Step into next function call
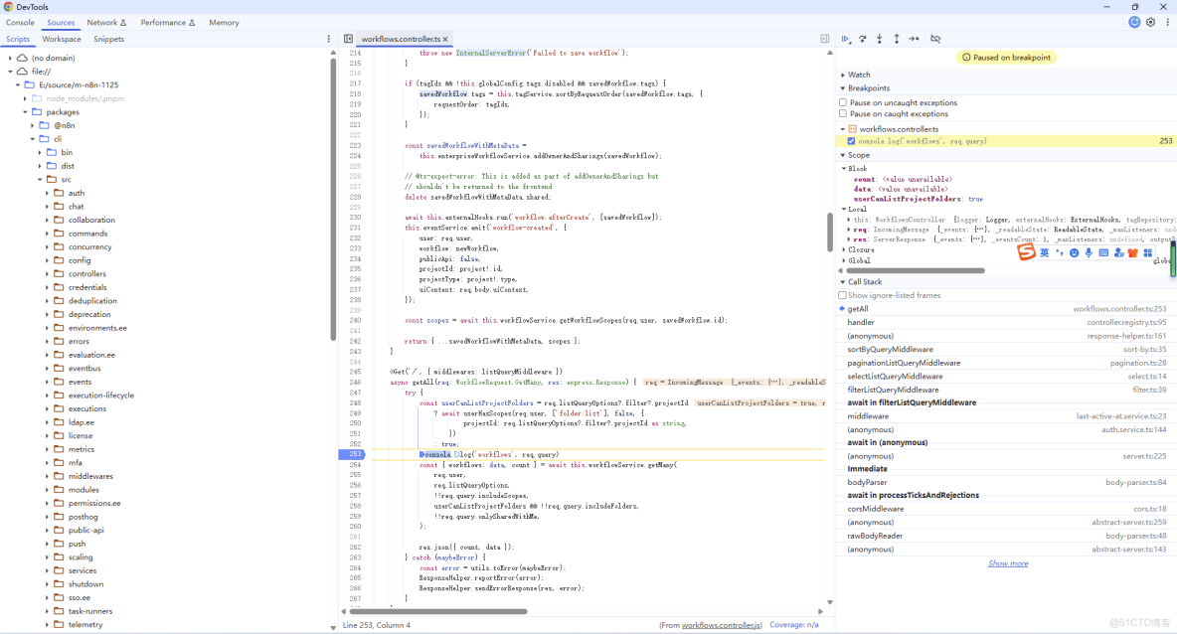Image resolution: width=1177 pixels, height=634 pixels. (x=880, y=39)
